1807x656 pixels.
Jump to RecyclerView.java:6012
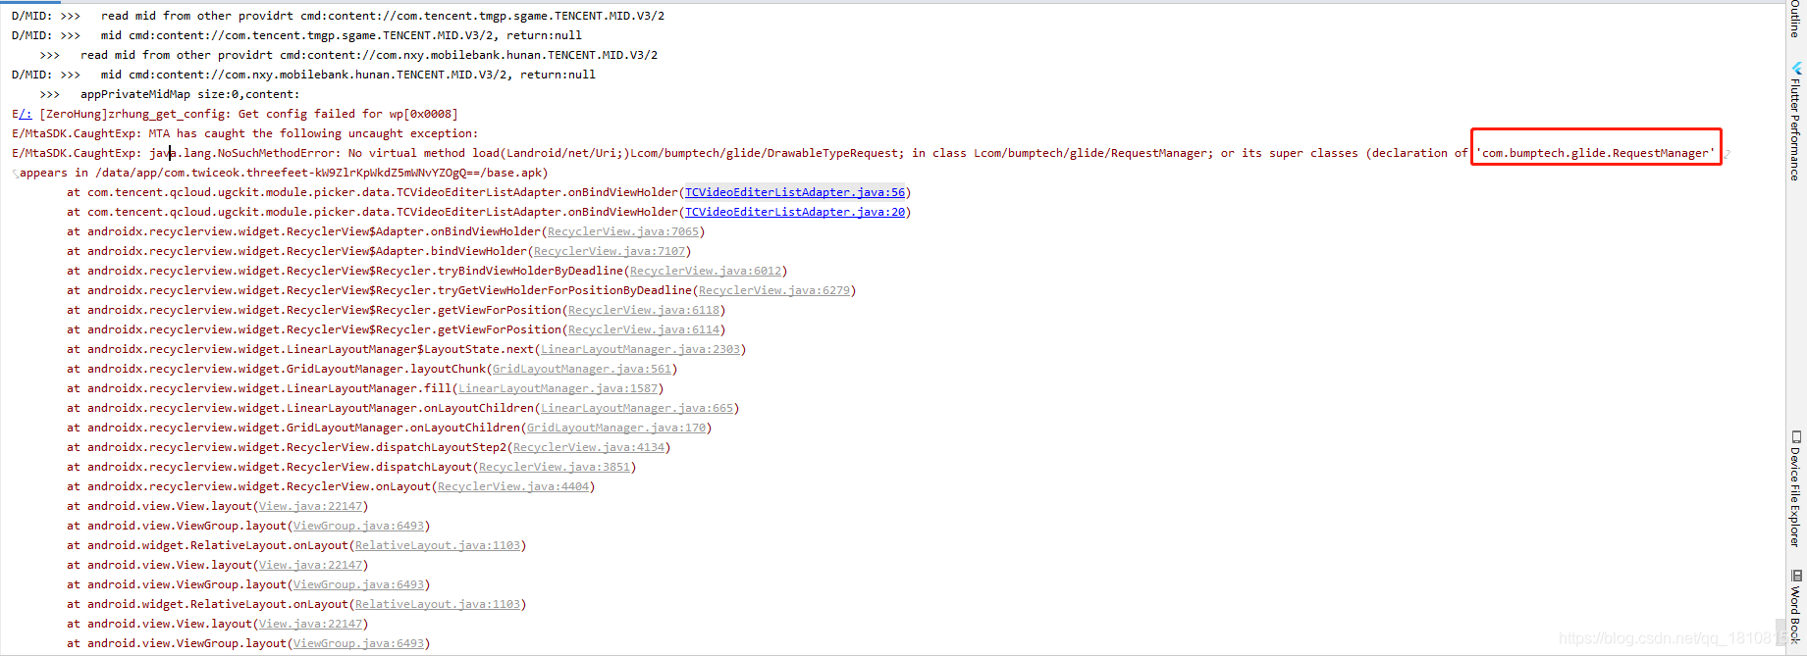point(706,271)
